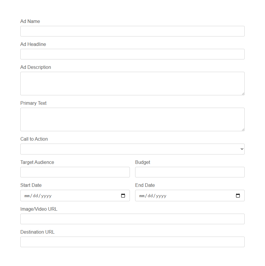This screenshot has height=266, width=265.
Task: Click the Call to Action dropdown arrow
Action: (x=241, y=149)
